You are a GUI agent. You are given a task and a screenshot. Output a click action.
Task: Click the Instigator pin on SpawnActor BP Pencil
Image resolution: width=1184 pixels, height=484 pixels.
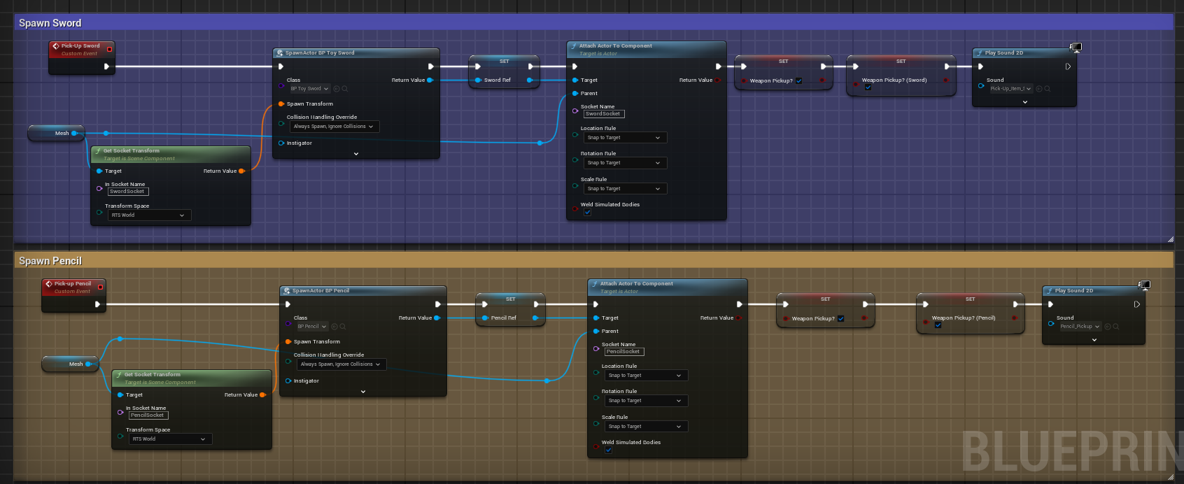[288, 380]
